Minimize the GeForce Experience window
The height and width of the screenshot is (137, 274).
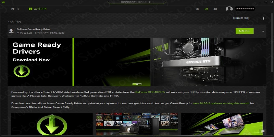[x=260, y=2]
